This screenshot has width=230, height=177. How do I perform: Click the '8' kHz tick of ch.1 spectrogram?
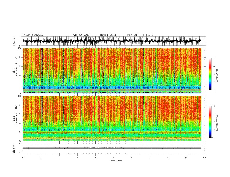20,57
